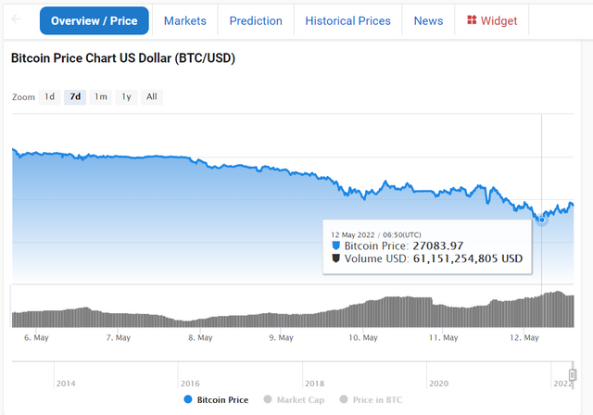Click the back arrow icon
The width and height of the screenshot is (593, 415).
click(x=16, y=19)
